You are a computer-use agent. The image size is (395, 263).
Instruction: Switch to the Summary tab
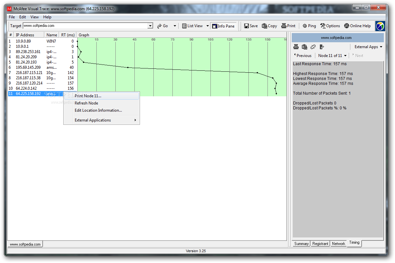click(301, 244)
